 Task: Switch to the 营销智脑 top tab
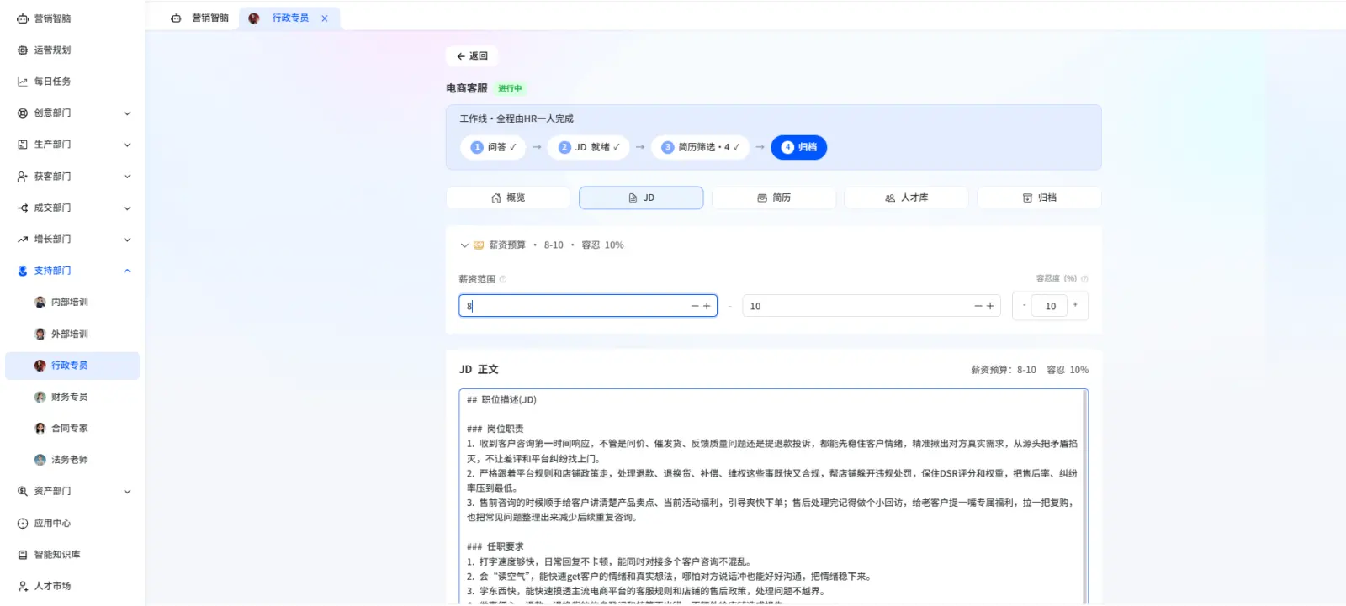[x=199, y=18]
